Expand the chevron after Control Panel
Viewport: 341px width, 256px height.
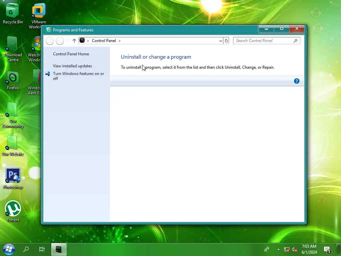120,41
